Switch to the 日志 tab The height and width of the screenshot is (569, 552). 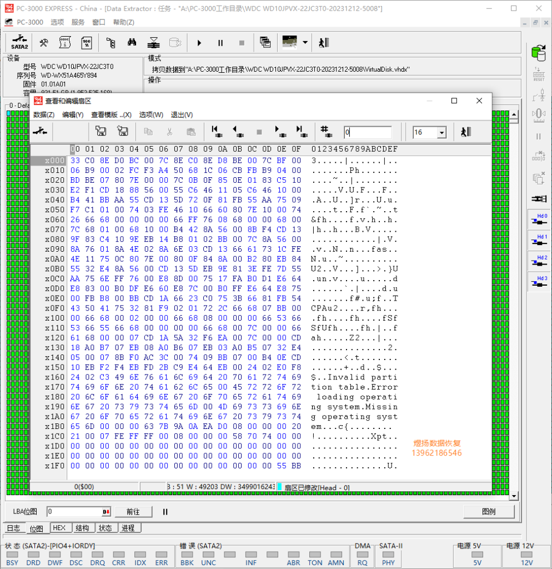click(14, 528)
